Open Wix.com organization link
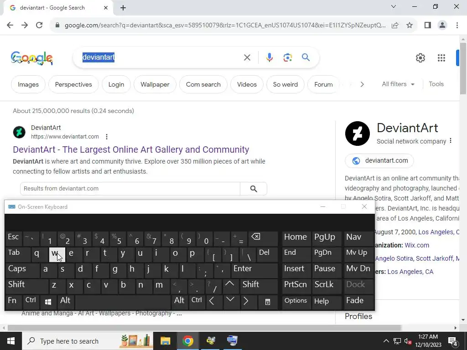Screen dimensions: 467x350 417,245
